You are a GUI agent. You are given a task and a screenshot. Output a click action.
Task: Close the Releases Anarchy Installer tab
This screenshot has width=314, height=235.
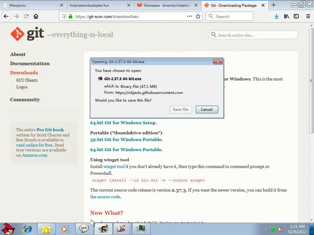pyautogui.click(x=196, y=6)
